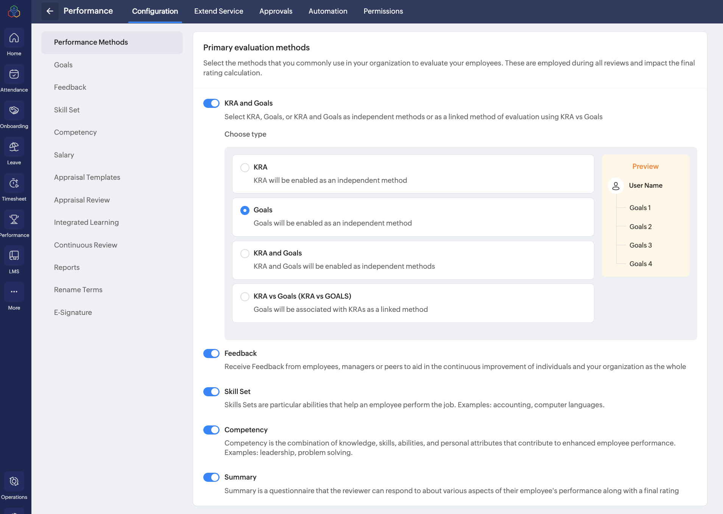Image resolution: width=723 pixels, height=514 pixels.
Task: Choose KRA vs Goals radio option
Action: tap(245, 296)
